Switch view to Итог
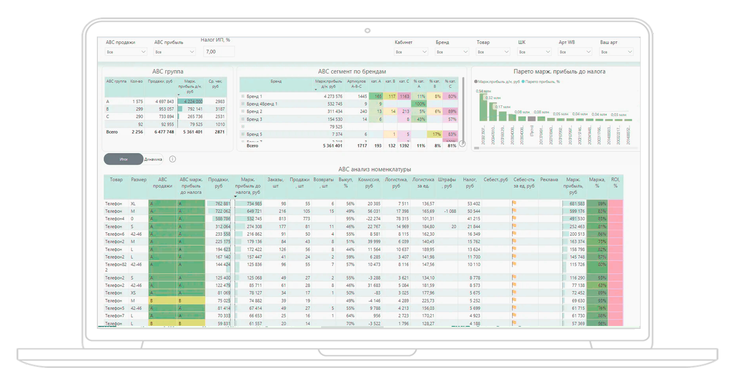Screen dimensions: 738x383 [124, 159]
